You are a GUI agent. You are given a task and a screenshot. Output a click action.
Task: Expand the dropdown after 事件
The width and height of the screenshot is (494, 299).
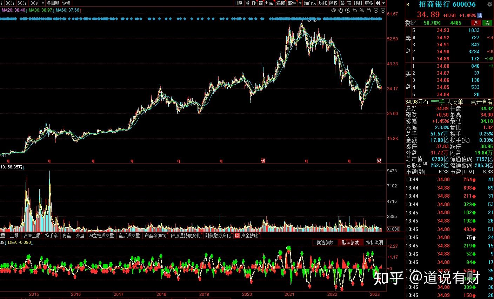coord(300,3)
